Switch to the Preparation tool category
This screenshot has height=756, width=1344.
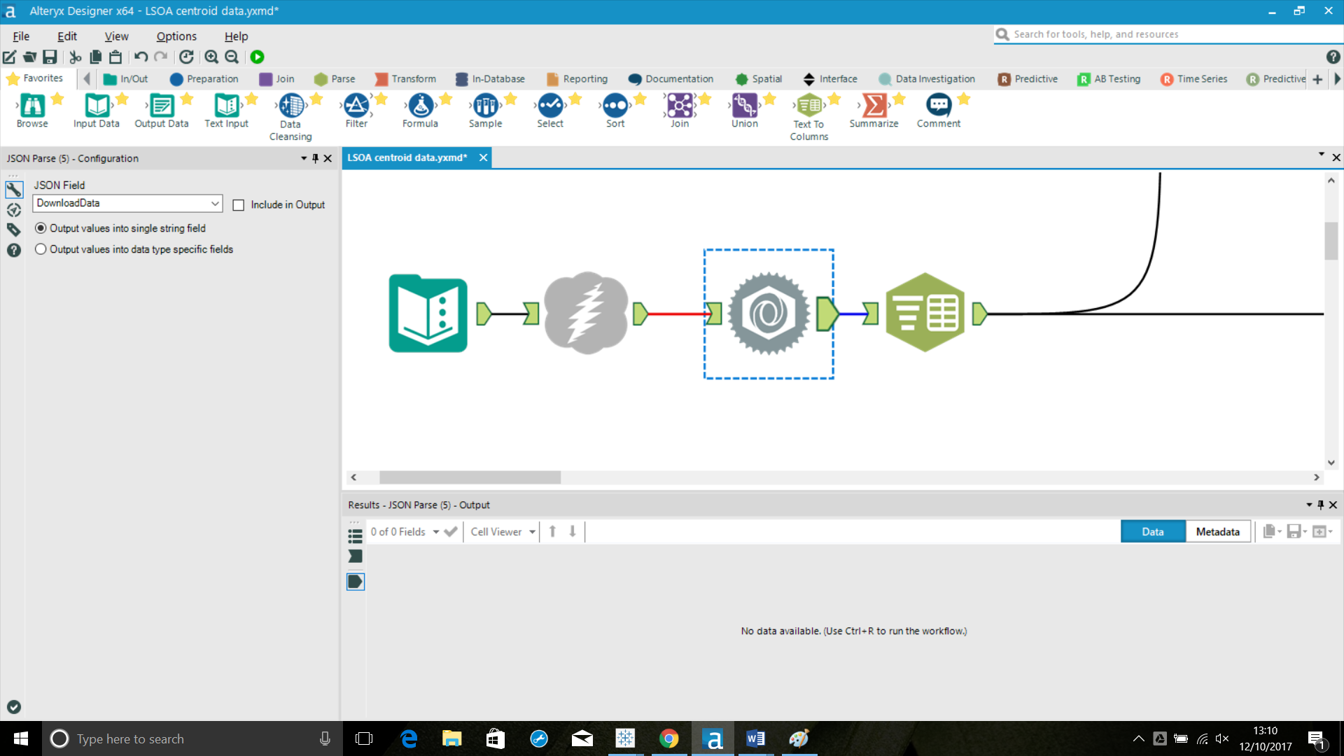(x=204, y=79)
